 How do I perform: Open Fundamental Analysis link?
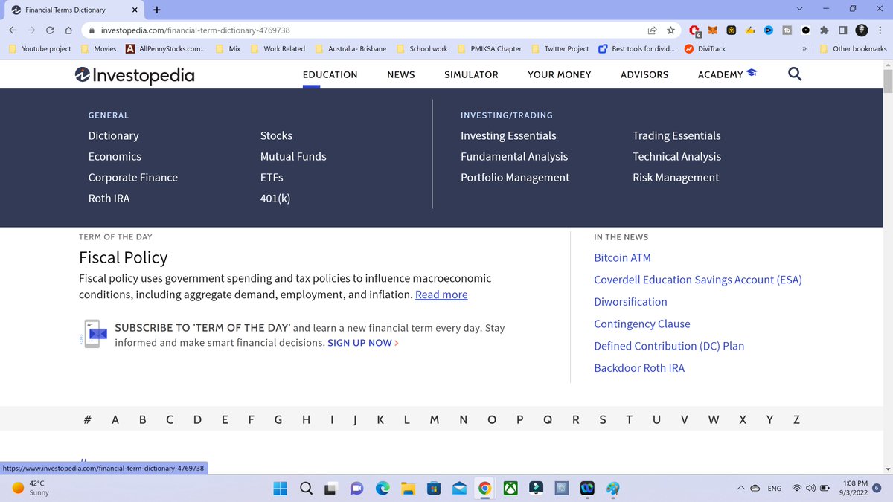[x=514, y=156]
